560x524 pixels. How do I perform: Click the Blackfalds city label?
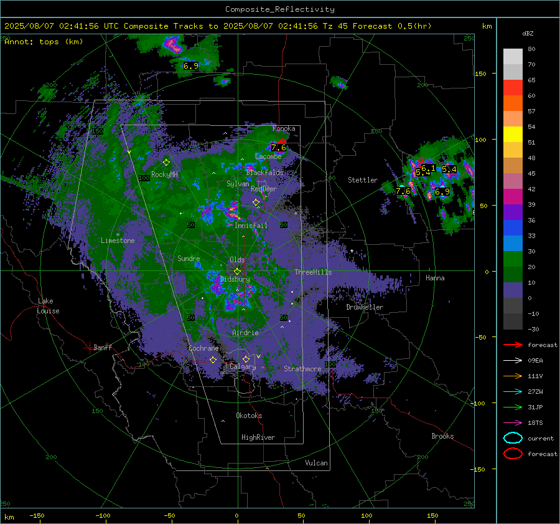click(x=264, y=173)
